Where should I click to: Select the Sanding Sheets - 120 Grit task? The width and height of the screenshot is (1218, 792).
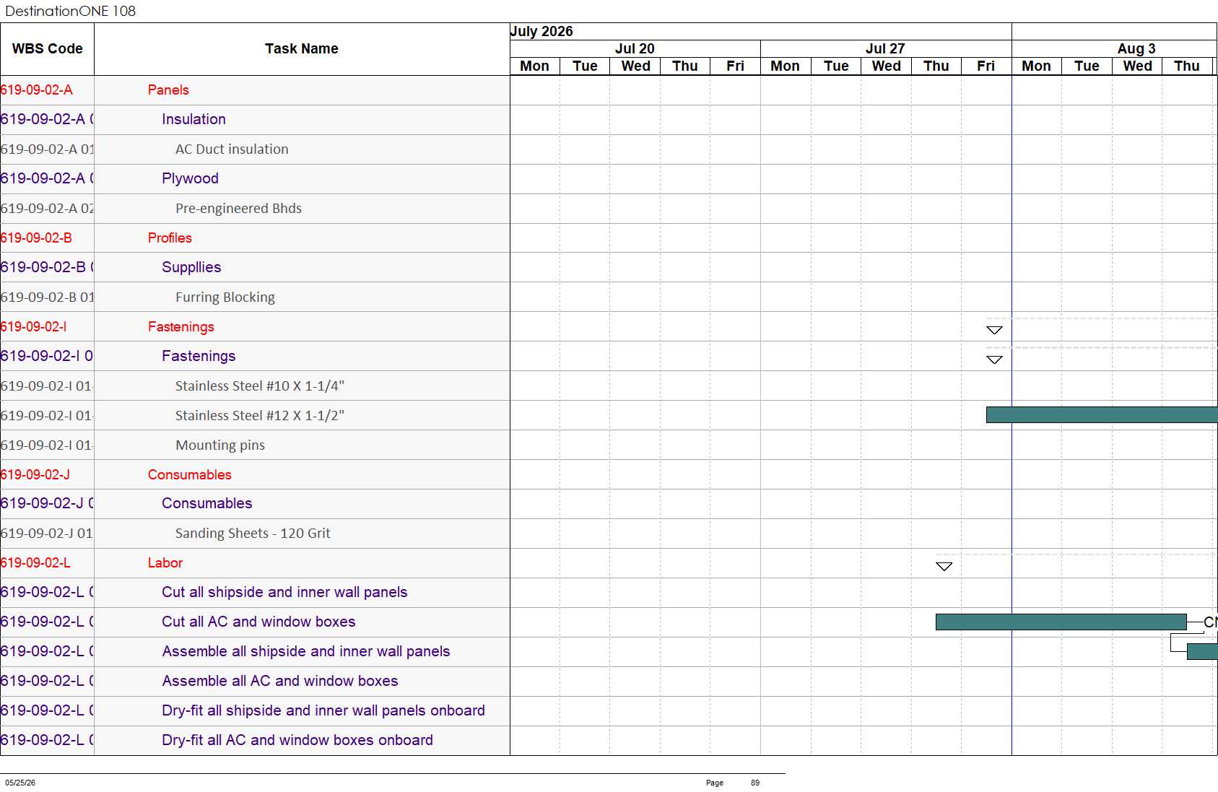[253, 534]
